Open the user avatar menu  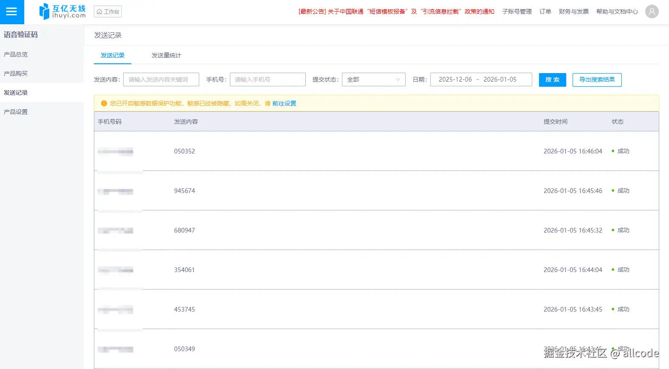652,11
